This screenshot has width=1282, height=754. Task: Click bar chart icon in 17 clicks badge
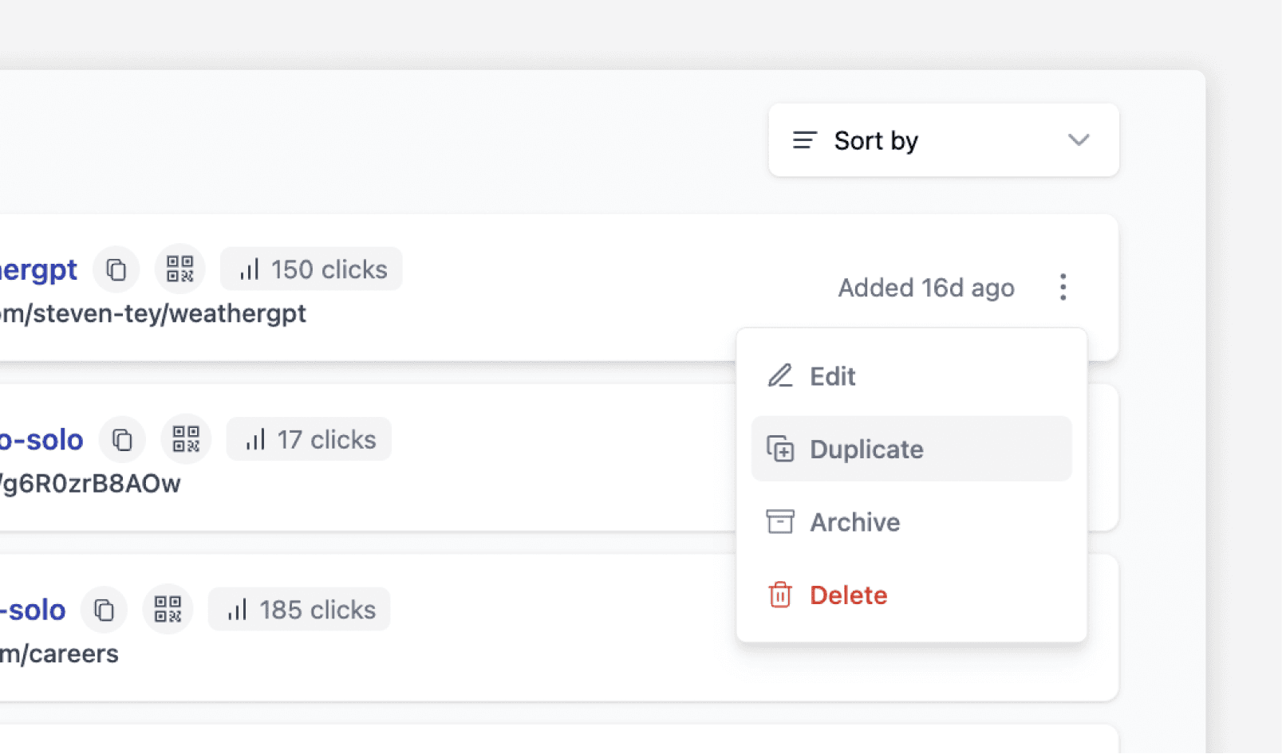point(255,439)
